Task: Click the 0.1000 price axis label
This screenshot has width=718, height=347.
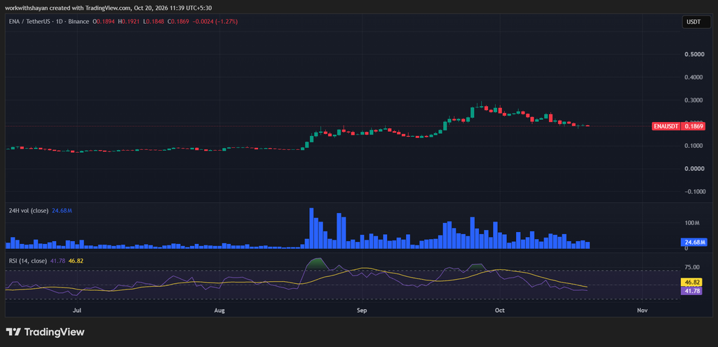Action: coord(695,146)
